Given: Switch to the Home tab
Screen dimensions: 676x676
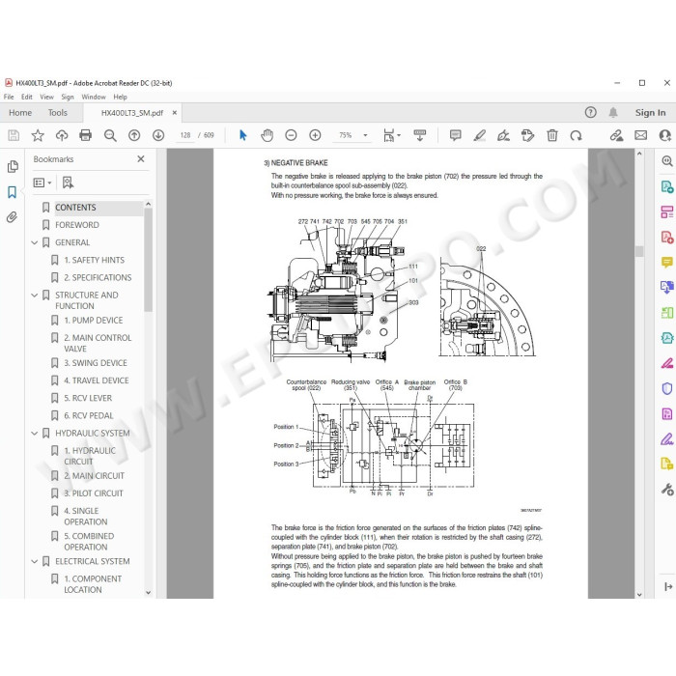Looking at the screenshot, I should pos(20,113).
